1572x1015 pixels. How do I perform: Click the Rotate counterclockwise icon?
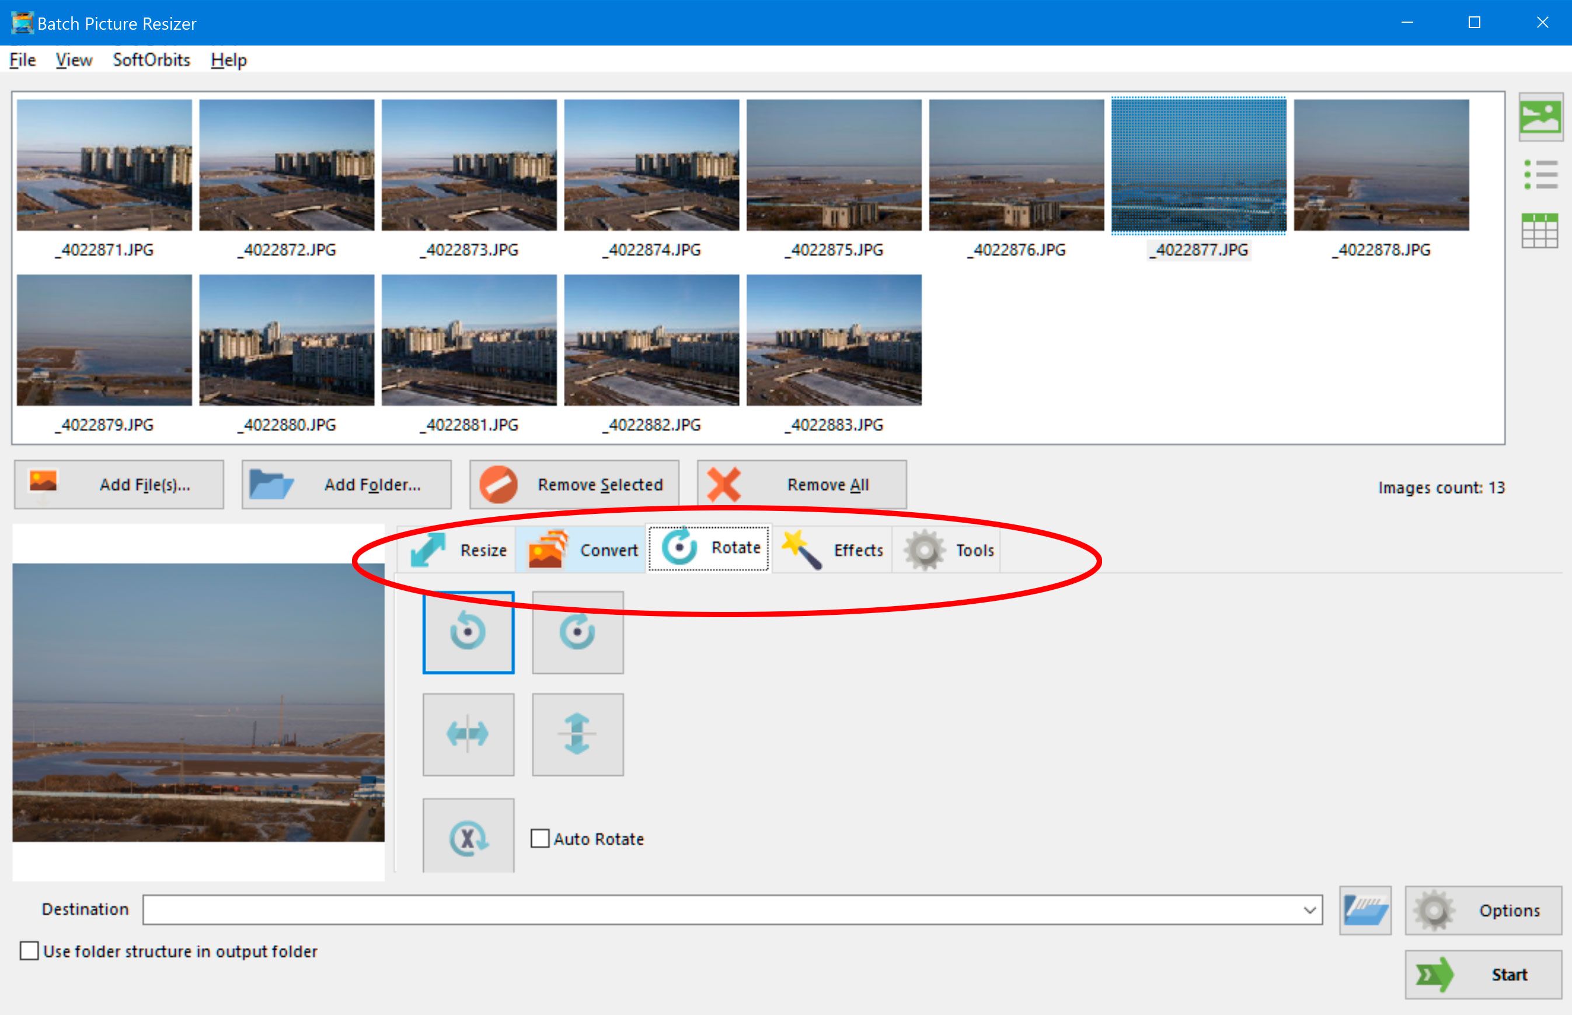click(468, 633)
